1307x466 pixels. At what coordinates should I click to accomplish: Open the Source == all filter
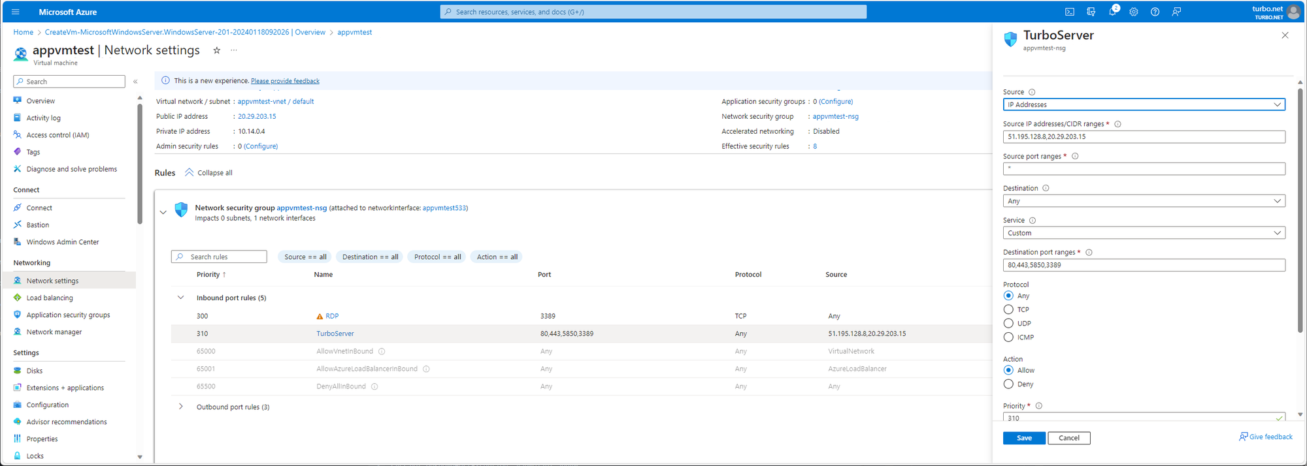pyautogui.click(x=305, y=257)
